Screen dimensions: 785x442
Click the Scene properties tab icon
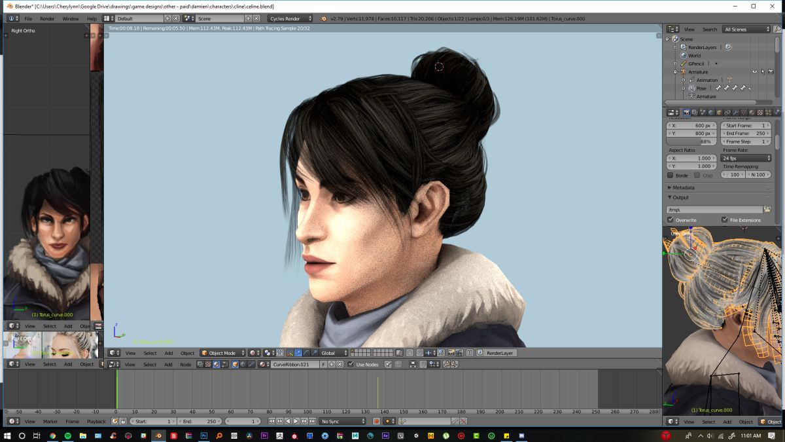pyautogui.click(x=703, y=113)
